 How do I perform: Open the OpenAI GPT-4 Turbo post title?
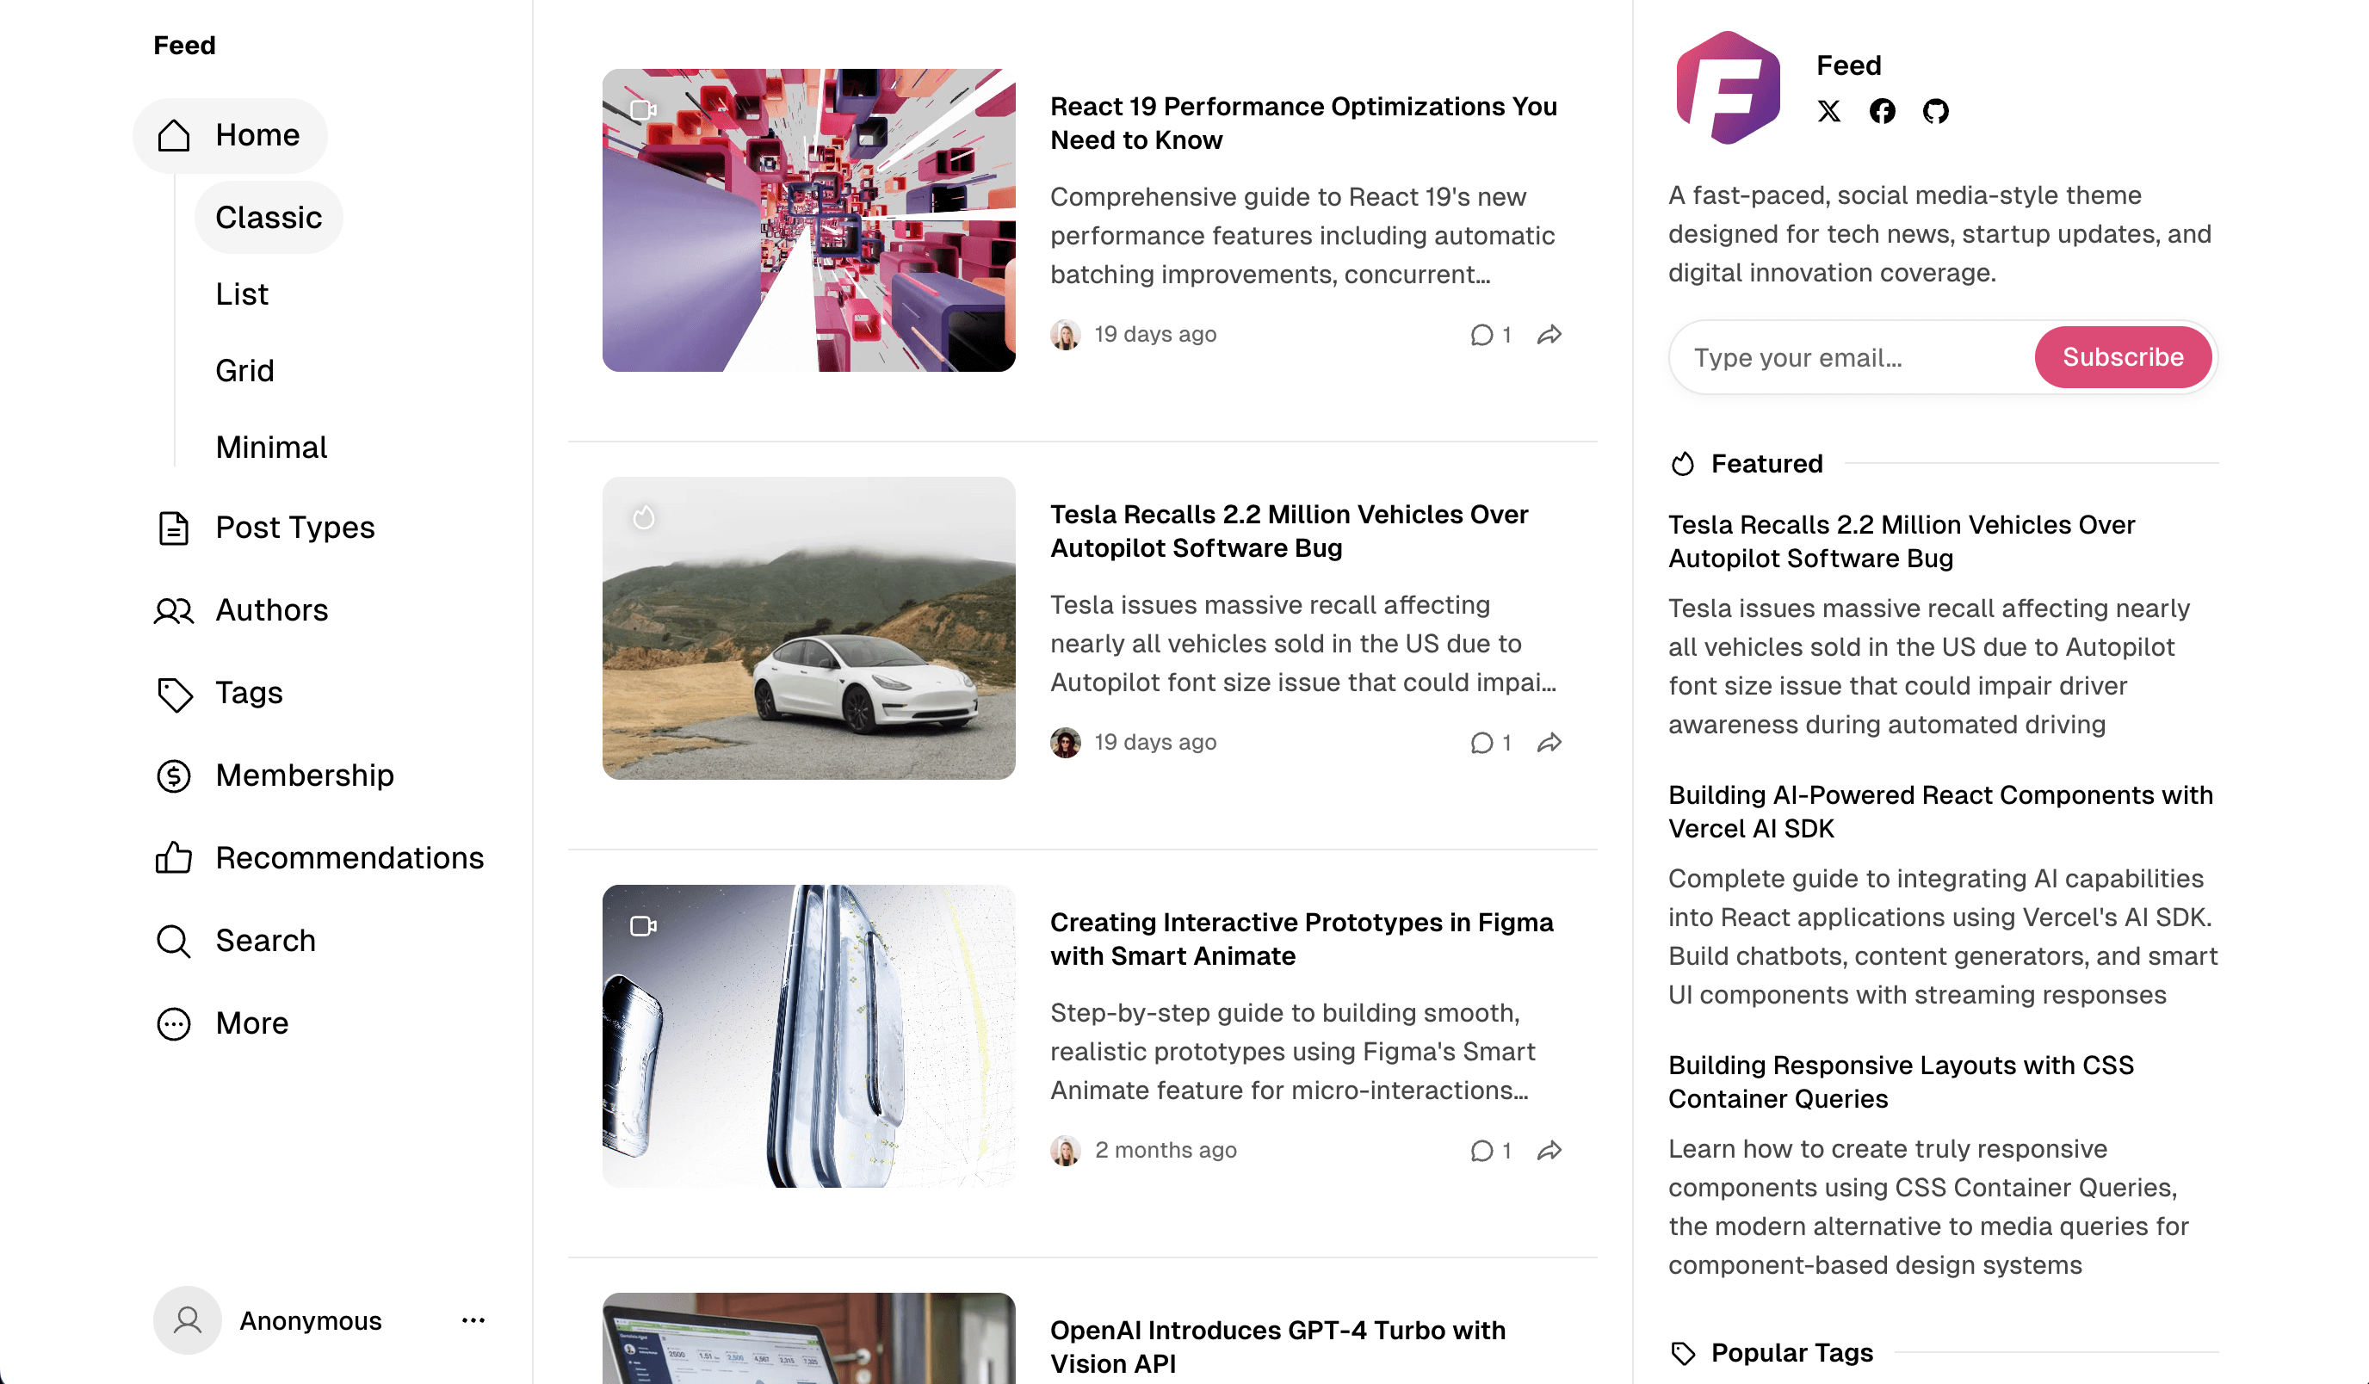[x=1277, y=1346]
